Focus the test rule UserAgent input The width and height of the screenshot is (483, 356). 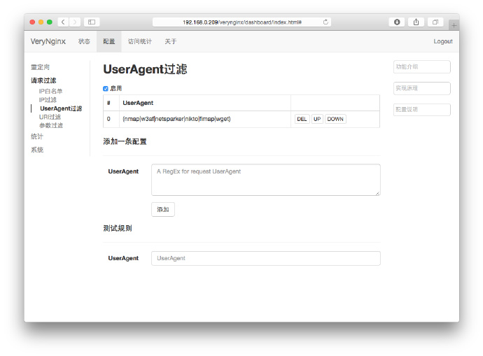(x=266, y=259)
